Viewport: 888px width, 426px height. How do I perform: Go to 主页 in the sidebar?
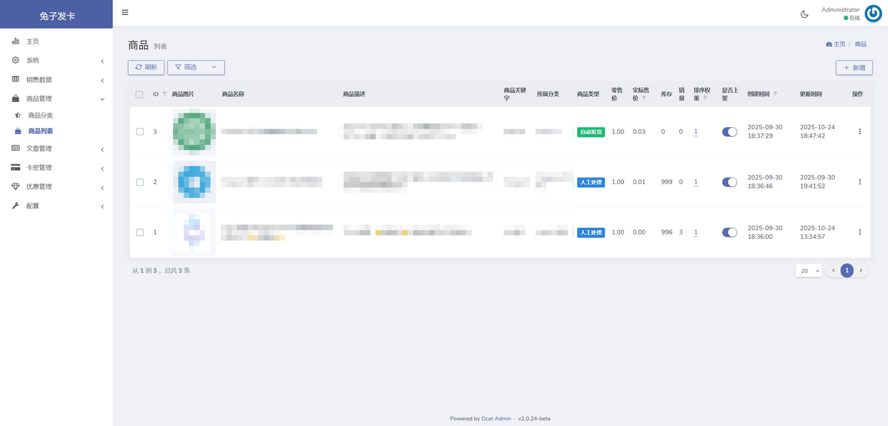coord(33,41)
